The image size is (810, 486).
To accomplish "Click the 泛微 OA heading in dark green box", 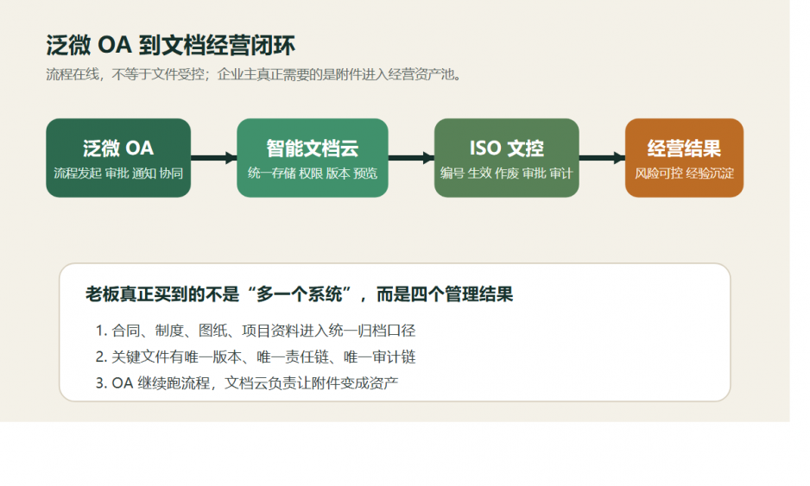I will coord(118,148).
